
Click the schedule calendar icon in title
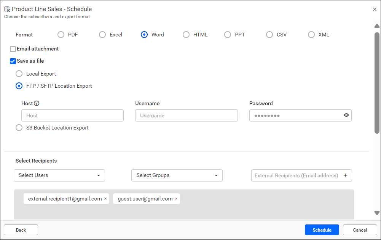7,9
